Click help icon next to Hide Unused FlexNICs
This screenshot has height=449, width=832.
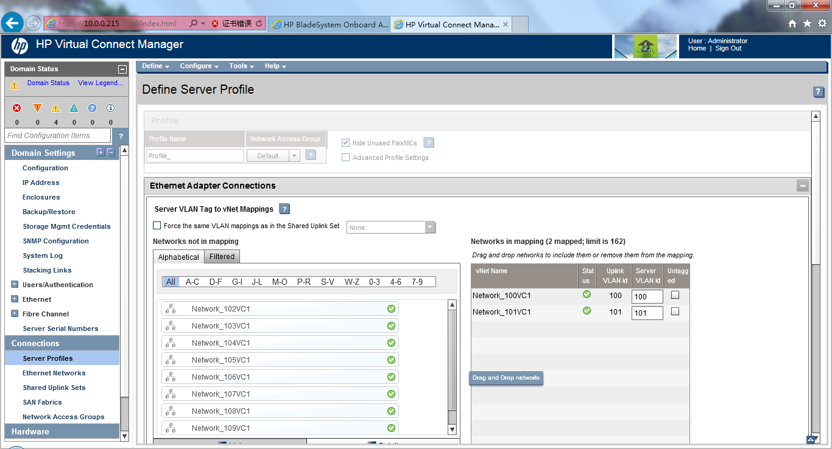[x=429, y=143]
